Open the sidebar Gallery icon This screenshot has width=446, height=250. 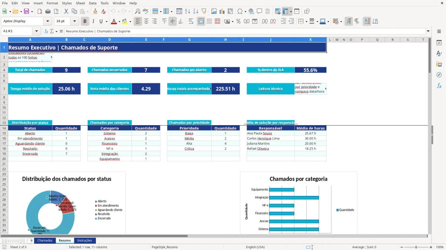click(x=439, y=64)
